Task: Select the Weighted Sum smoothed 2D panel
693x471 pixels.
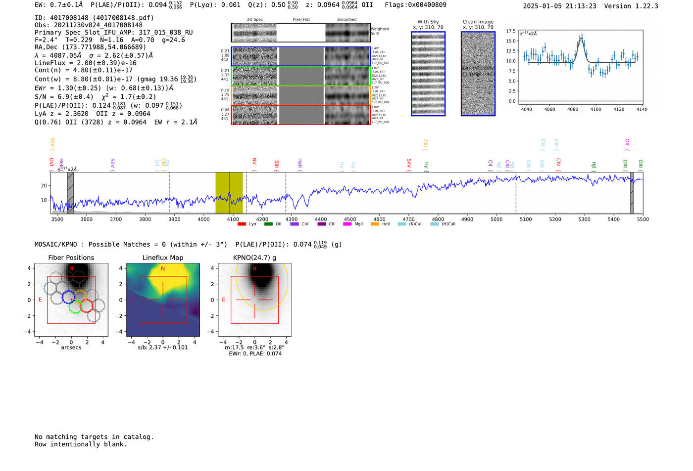Action: pos(347,33)
